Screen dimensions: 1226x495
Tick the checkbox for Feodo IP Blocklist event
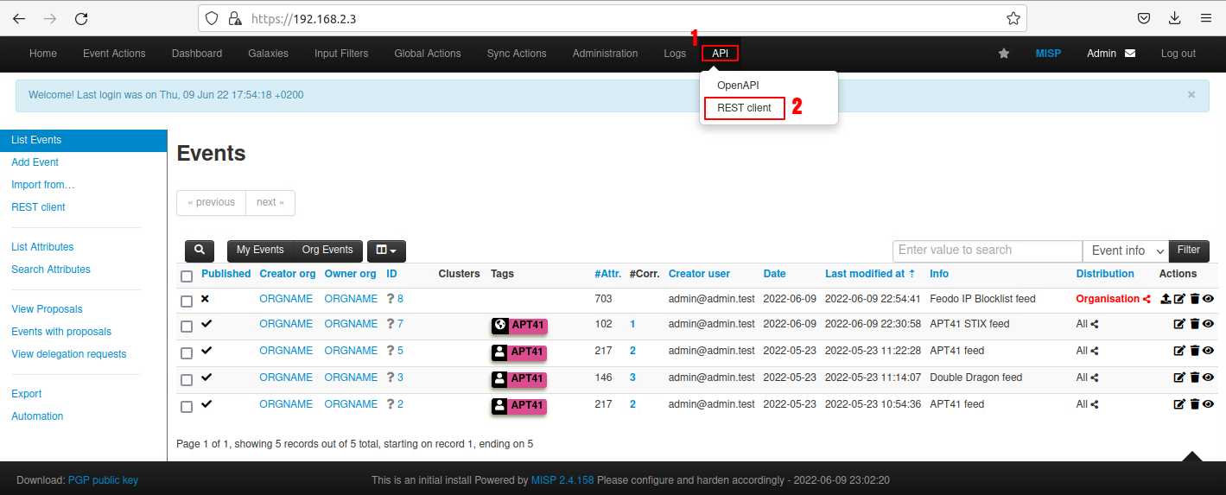tap(187, 301)
